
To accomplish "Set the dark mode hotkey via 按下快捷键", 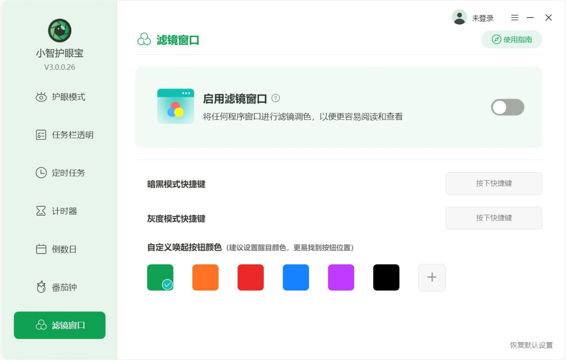I will click(x=493, y=184).
